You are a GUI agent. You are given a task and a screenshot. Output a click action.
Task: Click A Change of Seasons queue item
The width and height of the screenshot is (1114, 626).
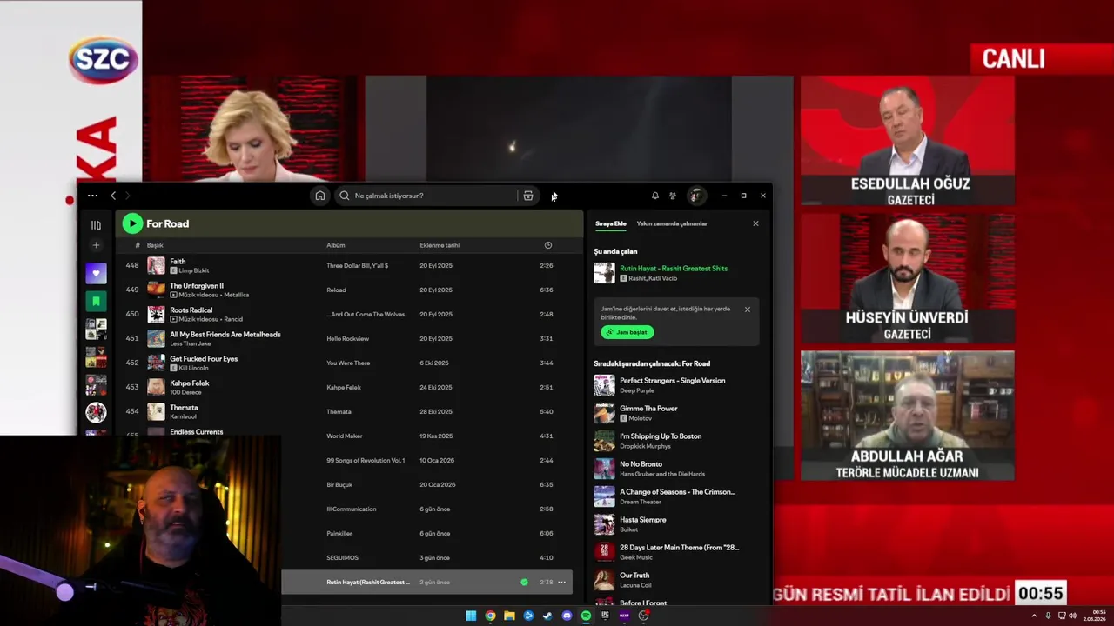(677, 492)
